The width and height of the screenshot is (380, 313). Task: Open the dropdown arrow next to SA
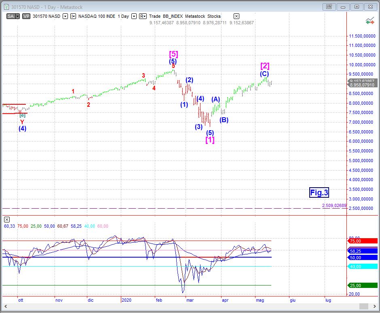click(x=17, y=16)
